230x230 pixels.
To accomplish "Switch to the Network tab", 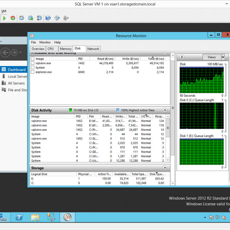I will pos(93,49).
